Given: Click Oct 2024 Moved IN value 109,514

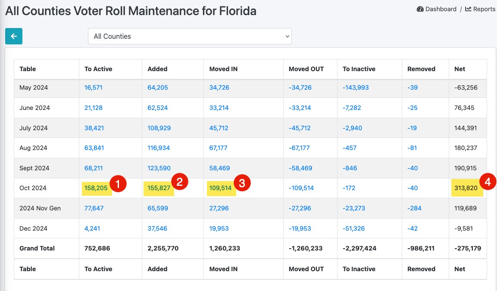Looking at the screenshot, I should click(x=220, y=188).
